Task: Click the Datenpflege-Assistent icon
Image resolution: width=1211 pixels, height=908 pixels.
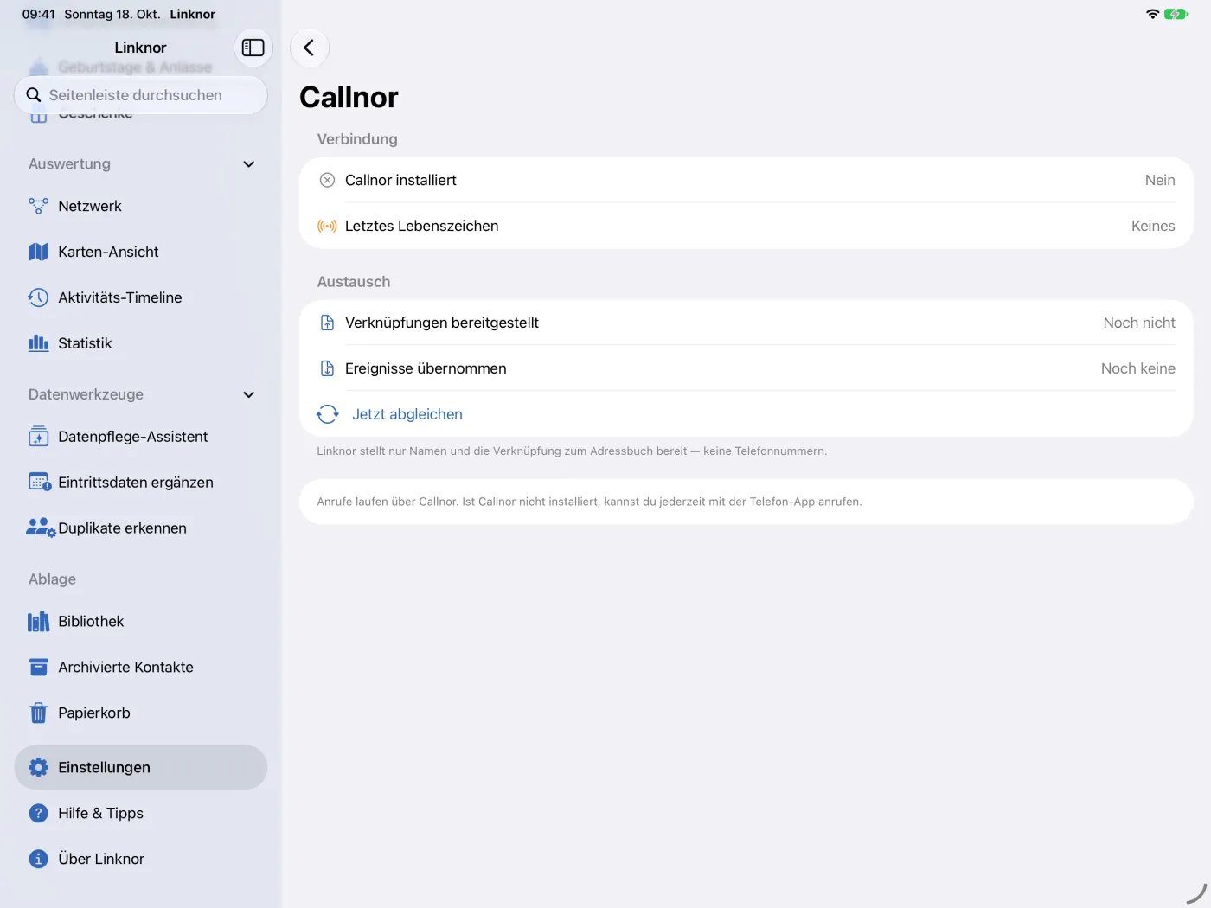Action: pyautogui.click(x=38, y=437)
